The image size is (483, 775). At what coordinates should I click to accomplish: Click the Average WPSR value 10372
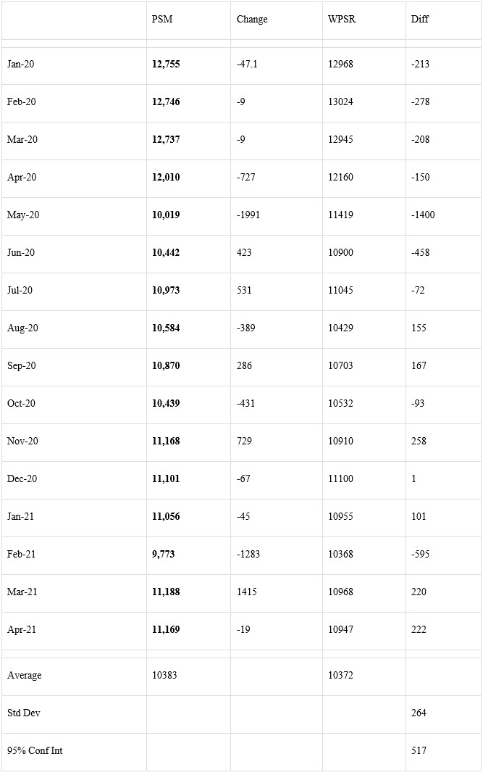click(x=341, y=675)
